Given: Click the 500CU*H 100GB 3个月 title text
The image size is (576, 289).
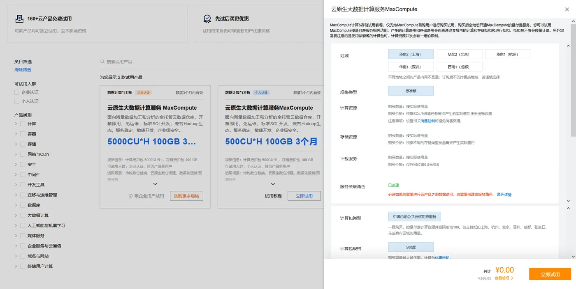Looking at the screenshot, I should click(x=272, y=142).
